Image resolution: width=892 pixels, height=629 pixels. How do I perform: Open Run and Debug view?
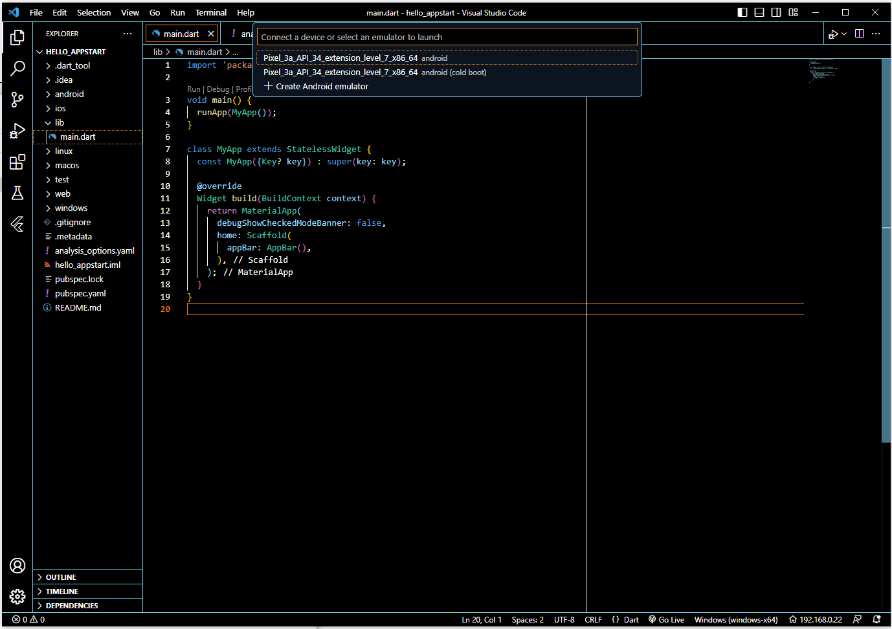click(x=17, y=131)
